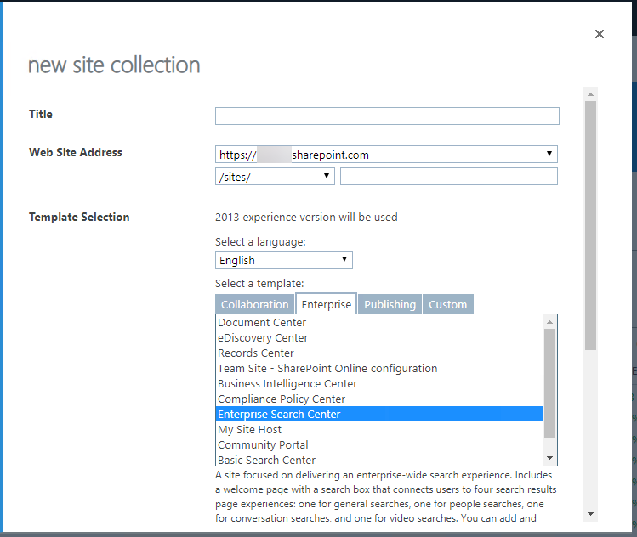637x537 pixels.
Task: Close the new site collection dialog
Action: click(600, 34)
